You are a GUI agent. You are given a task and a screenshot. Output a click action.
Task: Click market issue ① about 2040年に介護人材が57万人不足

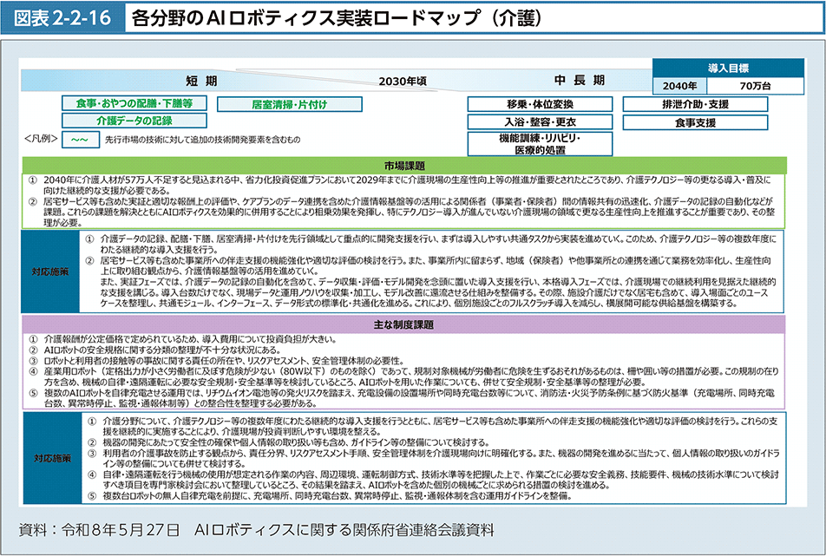point(400,186)
